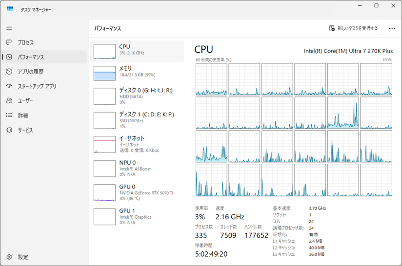Screen dimensions: 402x266
Task: Open 設定 at the sidebar bottom
Action: (44, 257)
